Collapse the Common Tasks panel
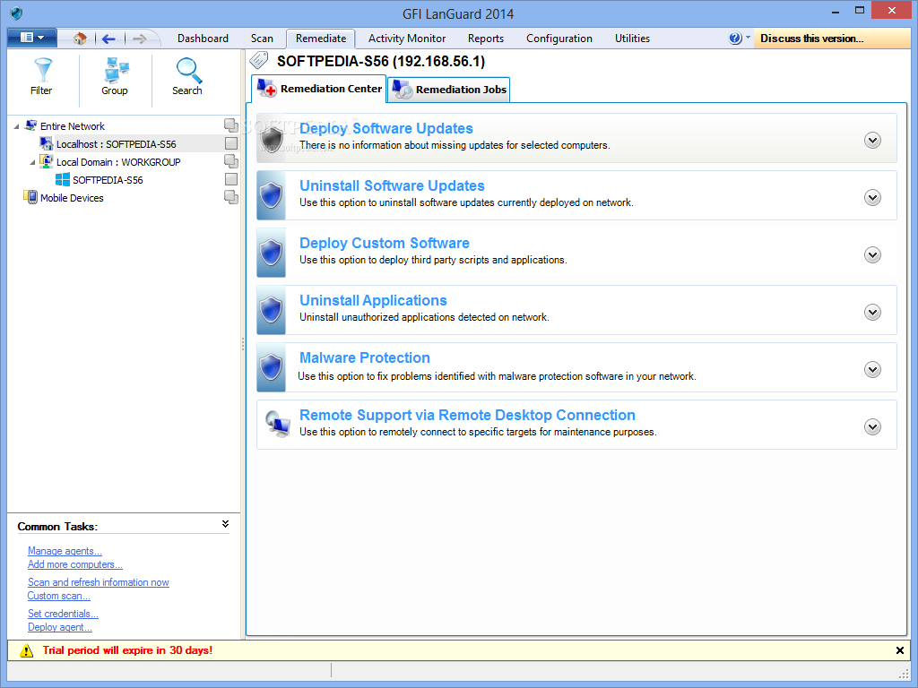 pos(225,524)
